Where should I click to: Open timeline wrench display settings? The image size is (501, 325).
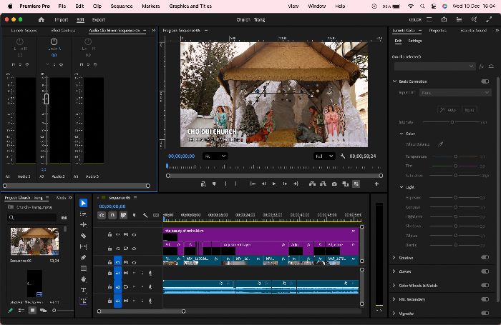tap(145, 215)
